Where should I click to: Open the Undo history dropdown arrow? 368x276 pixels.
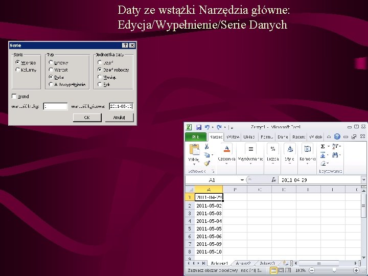(x=213, y=127)
